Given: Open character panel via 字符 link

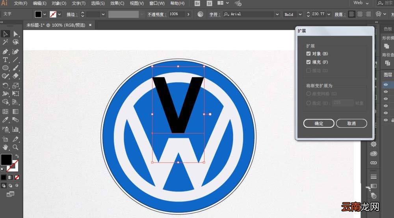Looking at the screenshot, I should (x=215, y=14).
